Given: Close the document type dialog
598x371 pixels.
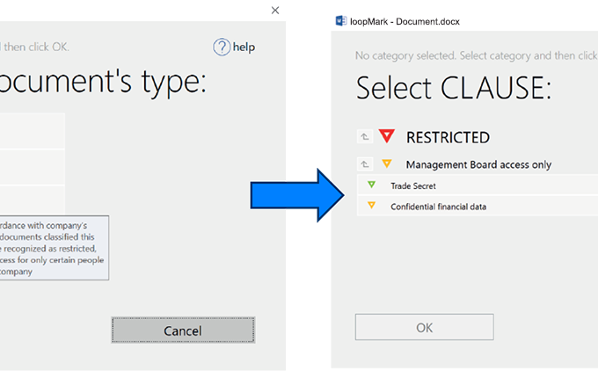Looking at the screenshot, I should (274, 11).
